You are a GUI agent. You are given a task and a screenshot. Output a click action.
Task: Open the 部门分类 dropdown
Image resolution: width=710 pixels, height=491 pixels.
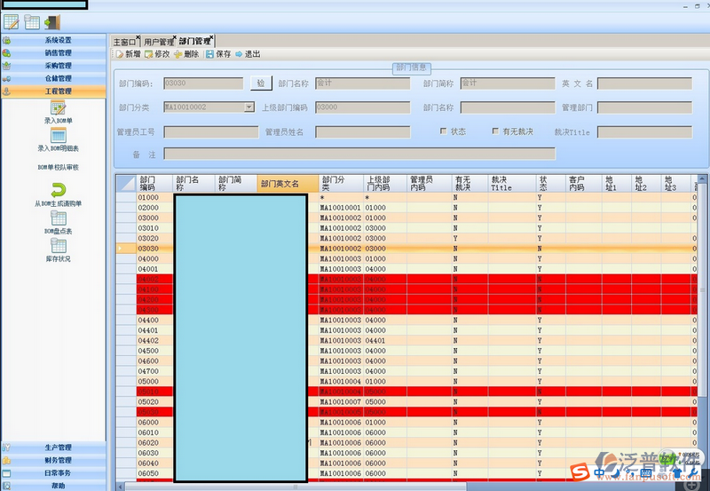(x=248, y=107)
